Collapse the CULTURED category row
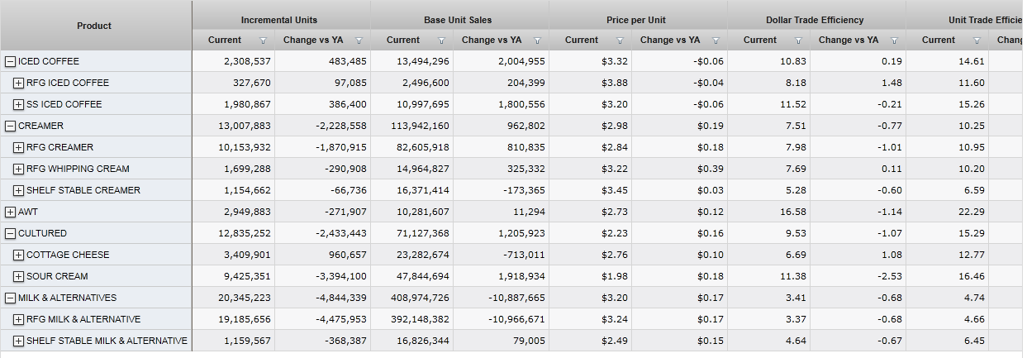 coord(11,233)
